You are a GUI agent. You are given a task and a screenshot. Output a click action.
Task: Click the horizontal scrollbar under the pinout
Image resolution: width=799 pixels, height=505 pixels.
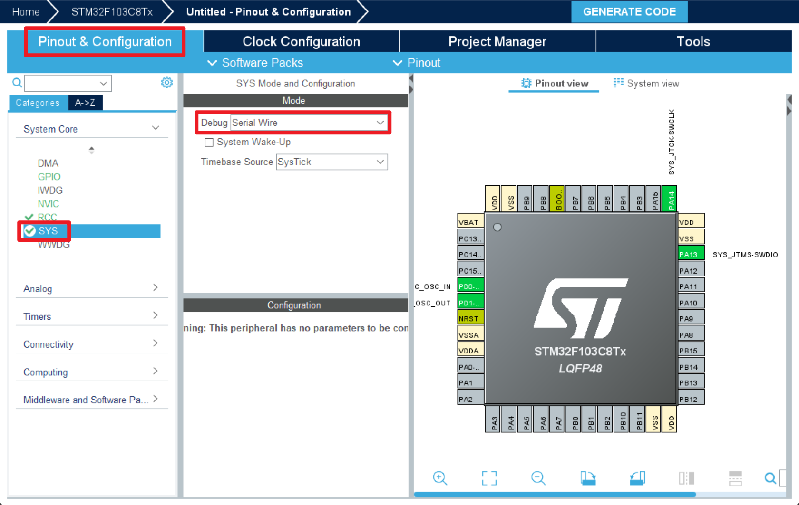click(x=555, y=495)
